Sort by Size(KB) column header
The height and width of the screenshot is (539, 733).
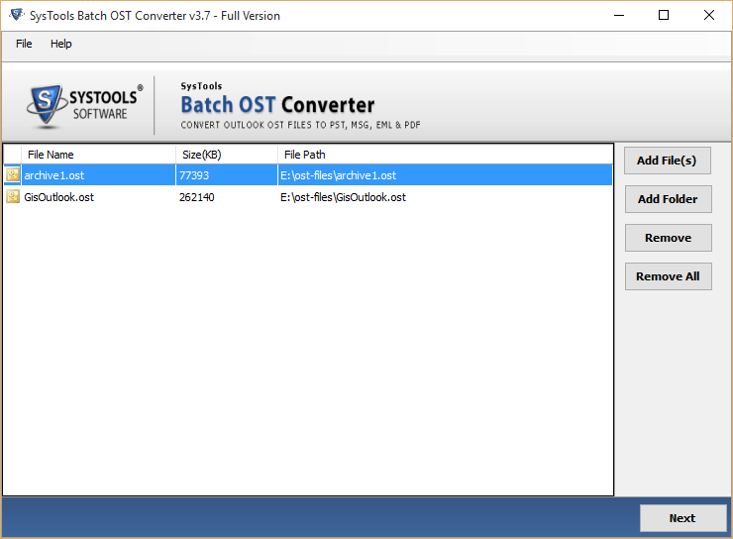click(227, 155)
